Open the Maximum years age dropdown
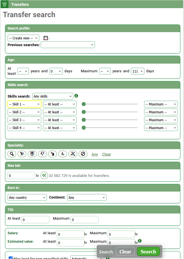 (105, 71)
